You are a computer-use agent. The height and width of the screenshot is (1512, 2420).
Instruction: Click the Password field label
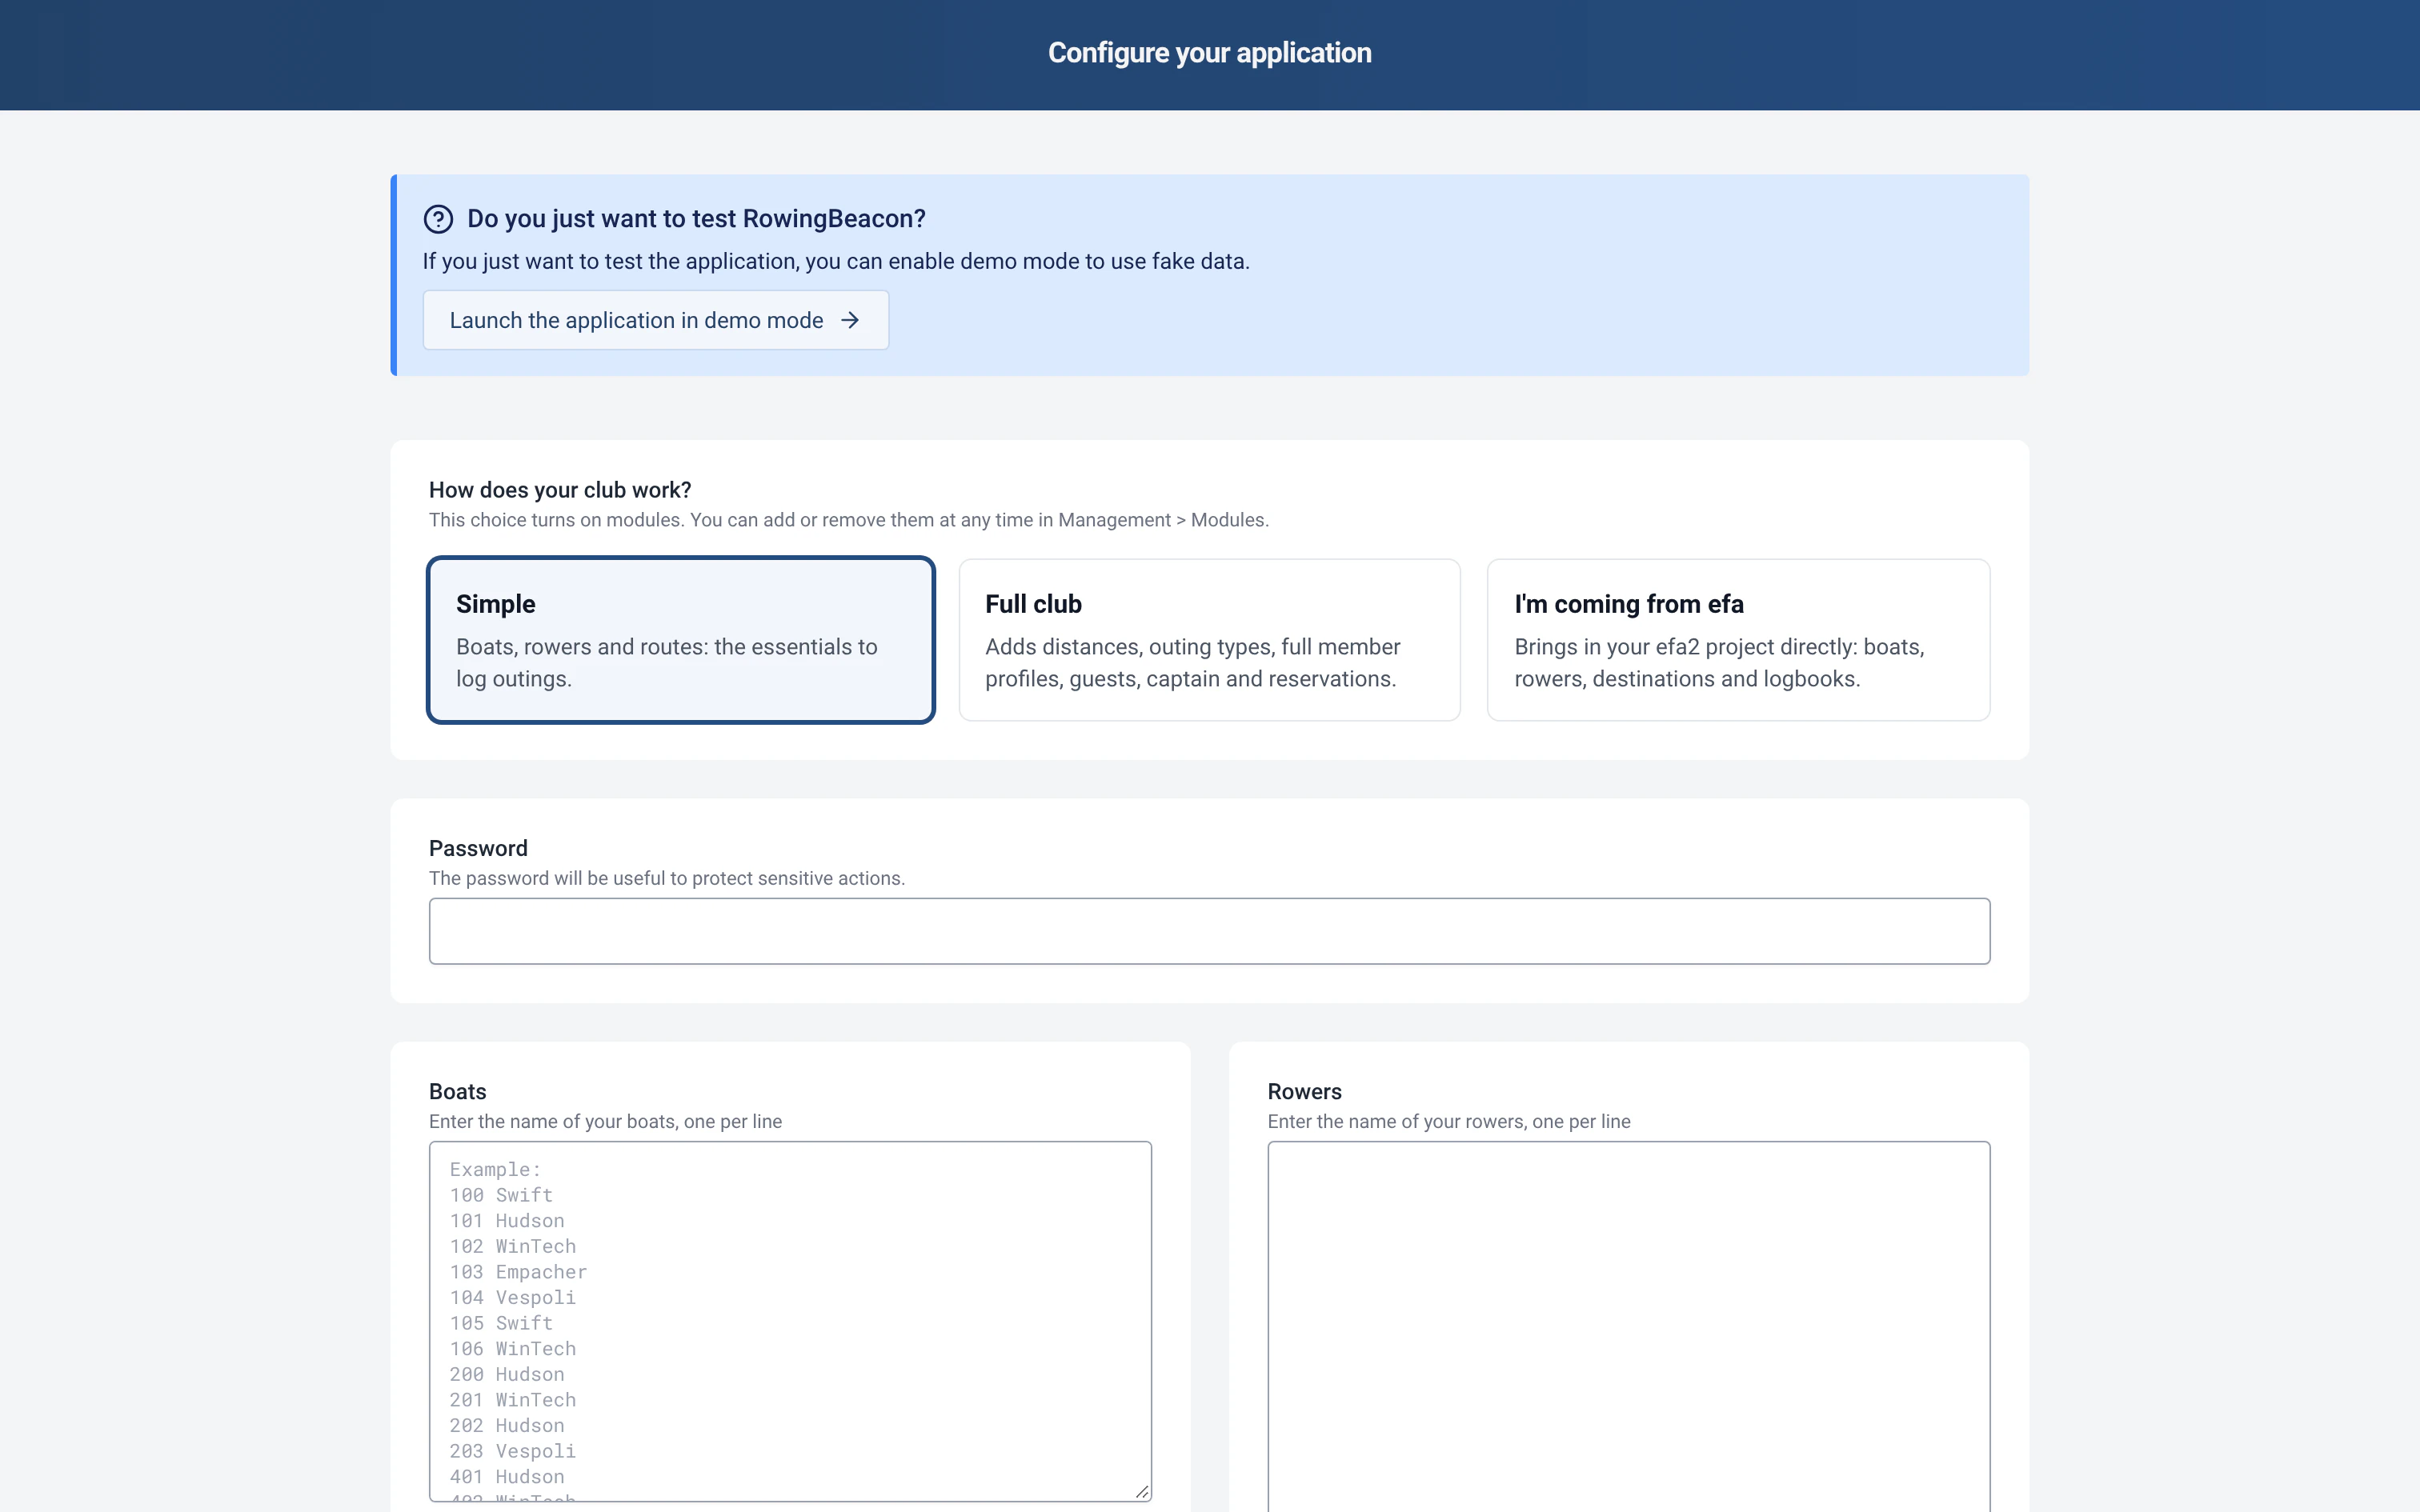[478, 848]
